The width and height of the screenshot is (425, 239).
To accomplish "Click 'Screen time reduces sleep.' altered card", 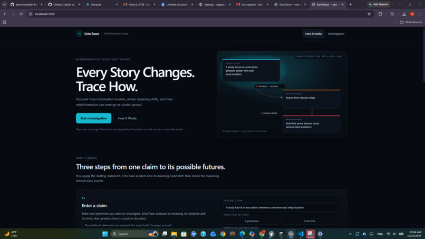I will point(311,99).
